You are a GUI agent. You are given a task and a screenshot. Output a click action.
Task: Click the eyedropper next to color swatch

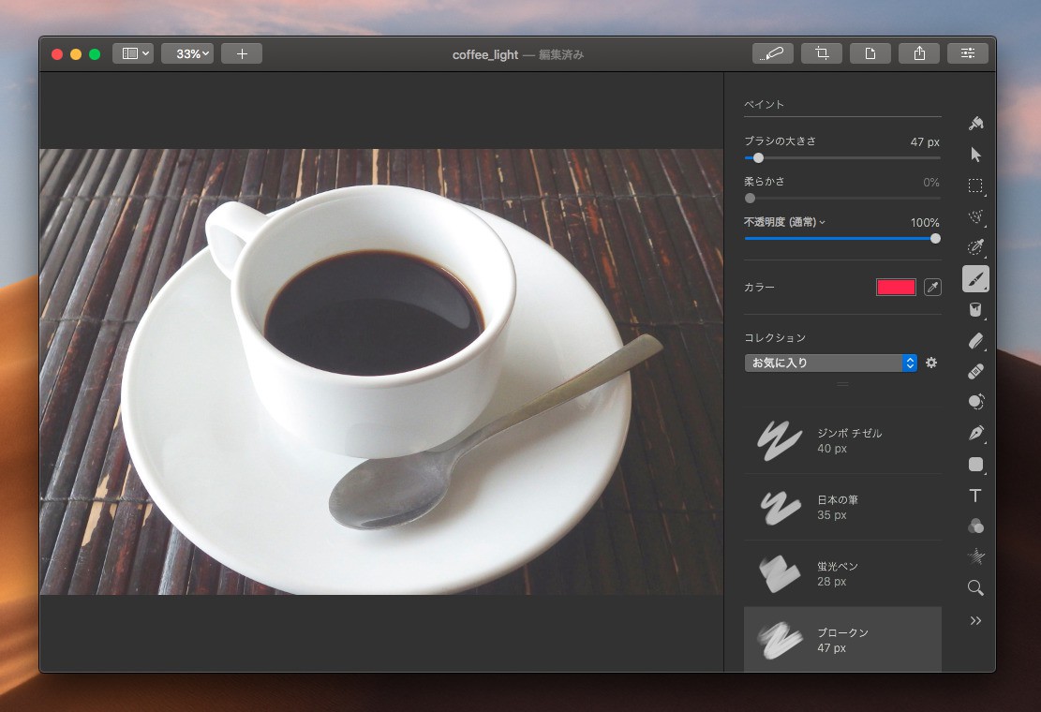[x=932, y=288]
